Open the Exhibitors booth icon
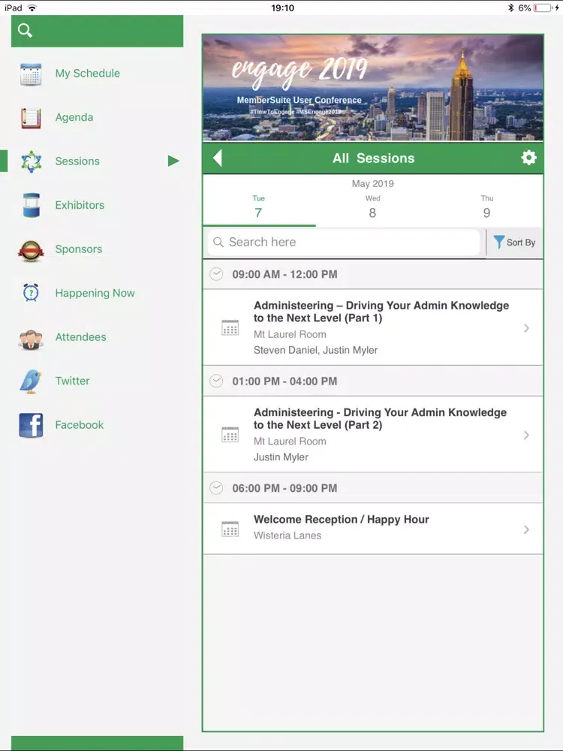Viewport: 563px width, 751px height. pos(31,205)
